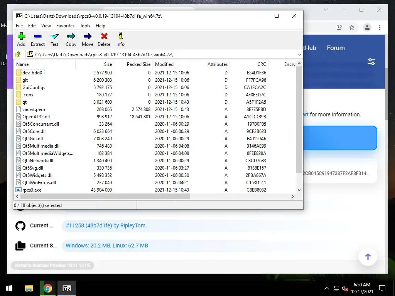Click the OpenAL32.dll file icon
Image resolution: width=395 pixels, height=296 pixels.
point(19,116)
